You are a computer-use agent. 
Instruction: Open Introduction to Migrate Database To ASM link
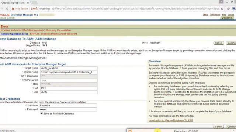(171, 120)
